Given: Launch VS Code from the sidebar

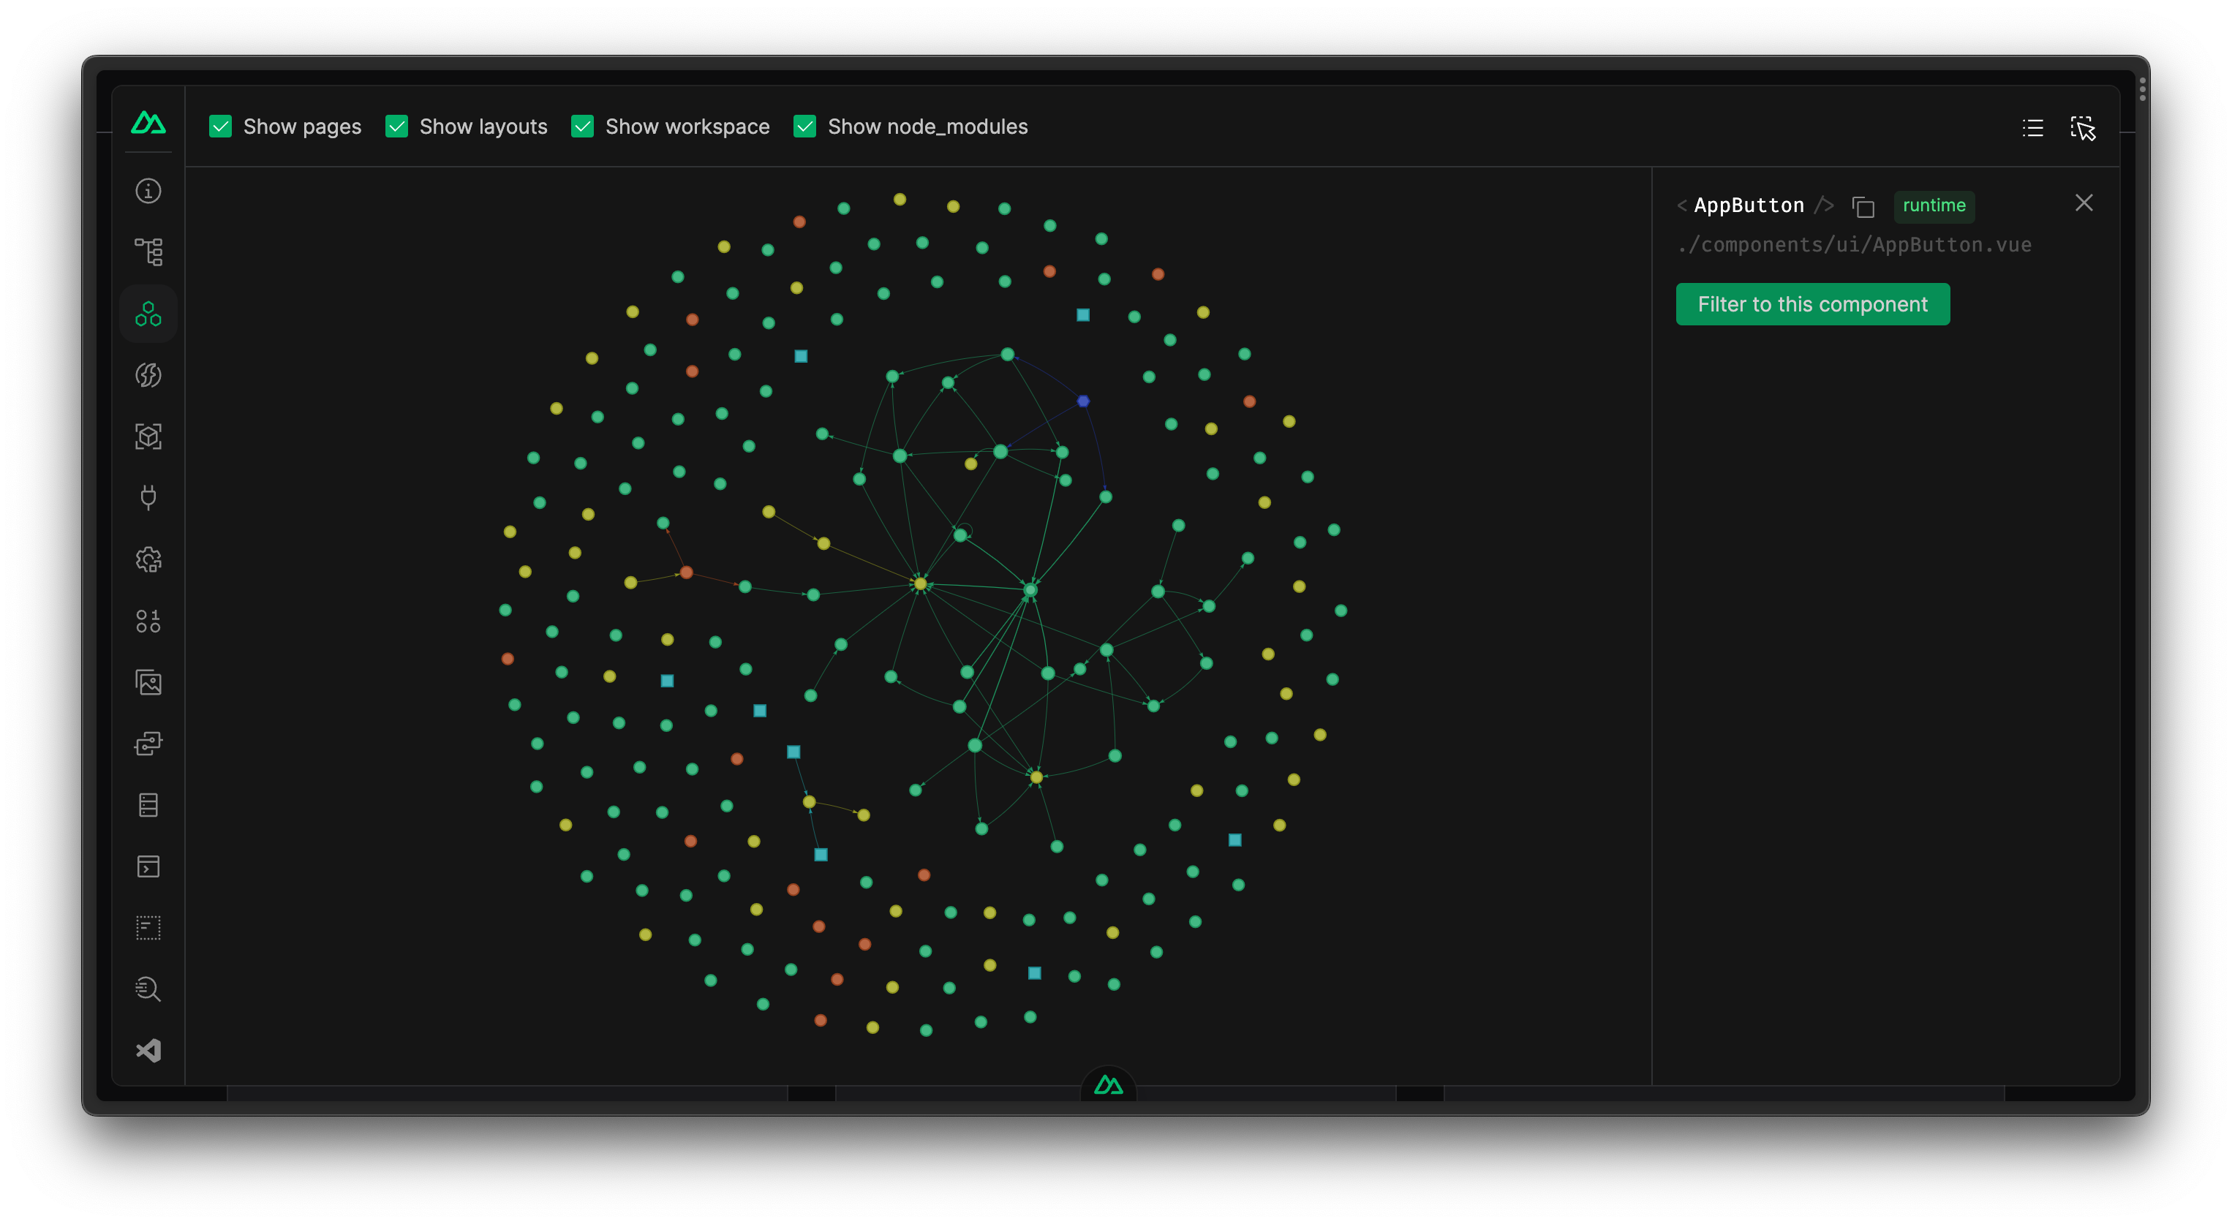Looking at the screenshot, I should [x=148, y=1050].
